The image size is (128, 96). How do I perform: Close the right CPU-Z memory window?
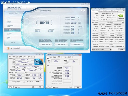click(80, 55)
